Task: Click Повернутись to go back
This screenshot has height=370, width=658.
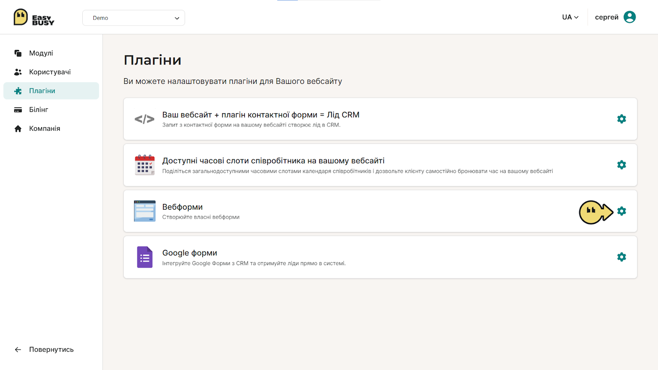Action: [x=51, y=349]
